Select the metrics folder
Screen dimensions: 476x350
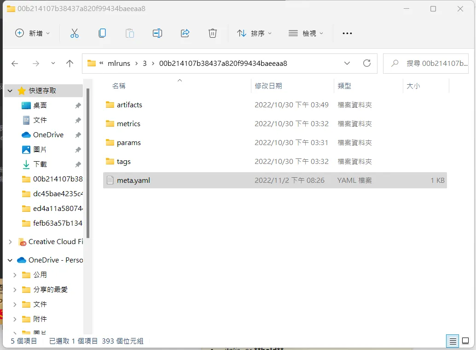(275, 124)
